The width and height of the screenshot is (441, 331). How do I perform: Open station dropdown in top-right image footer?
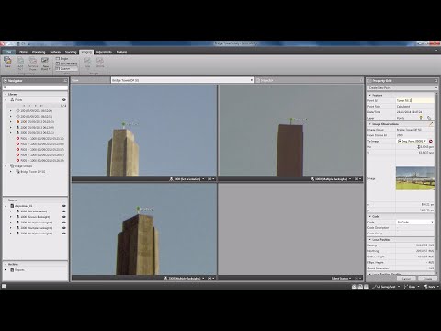pyautogui.click(x=350, y=179)
